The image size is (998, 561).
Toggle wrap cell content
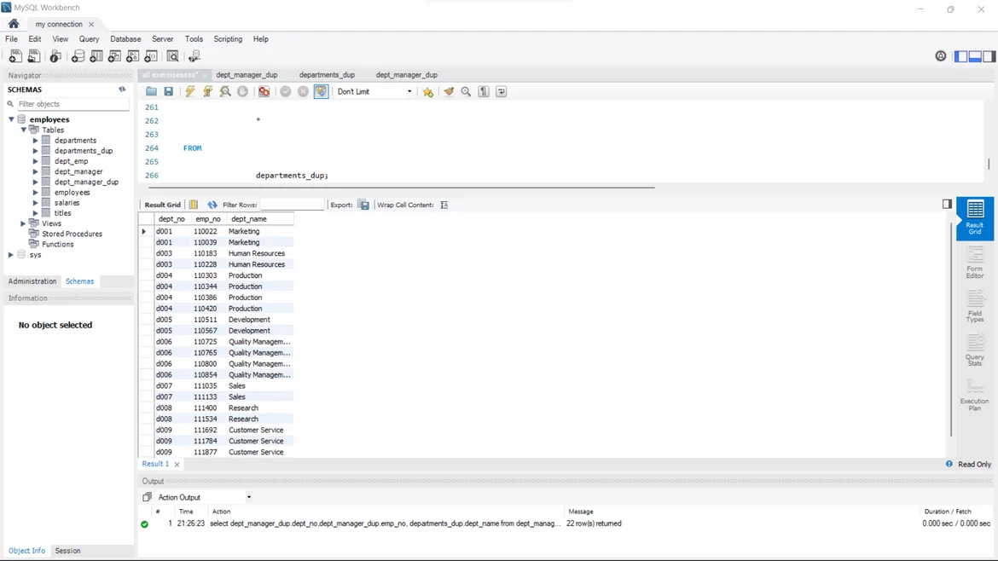[x=444, y=205]
